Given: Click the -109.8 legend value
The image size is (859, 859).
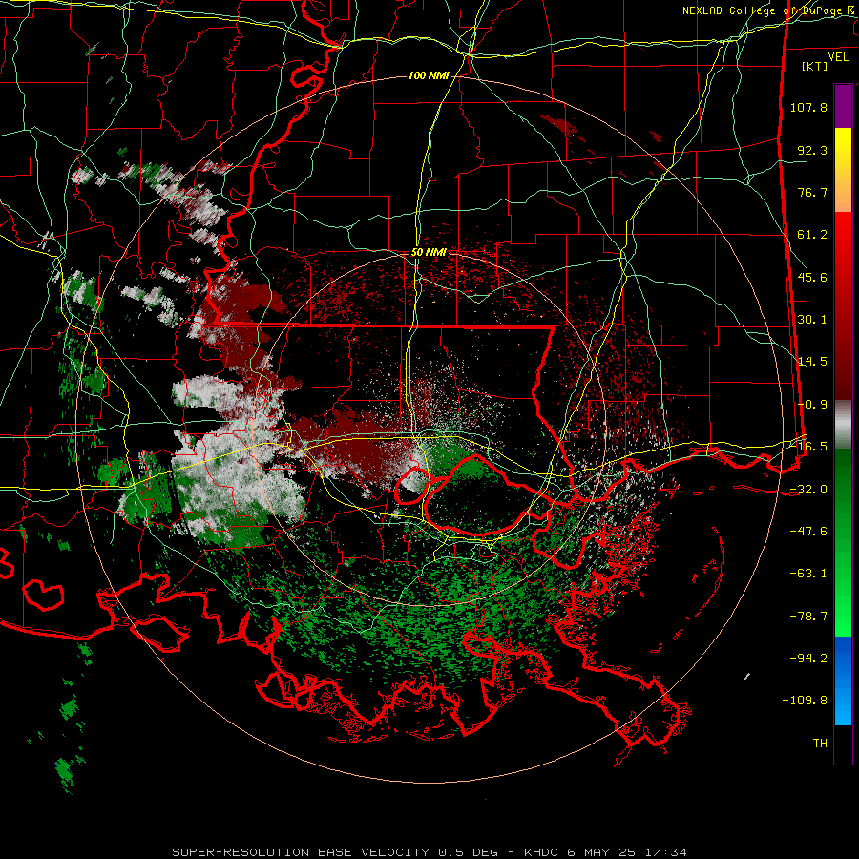Looking at the screenshot, I should tap(806, 701).
